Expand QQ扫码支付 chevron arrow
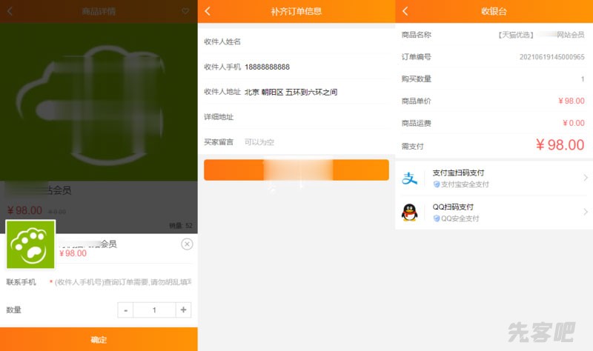The width and height of the screenshot is (593, 351). [x=585, y=213]
